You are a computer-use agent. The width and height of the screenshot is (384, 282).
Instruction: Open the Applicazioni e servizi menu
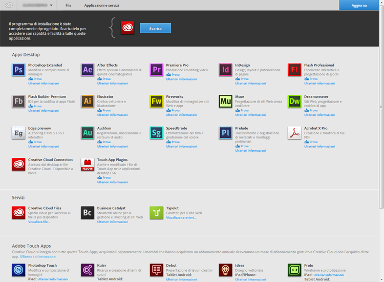coord(102,5)
